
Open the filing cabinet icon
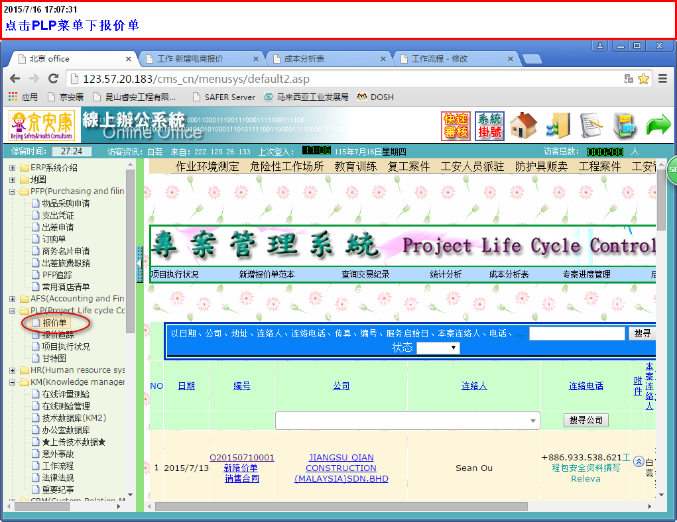point(625,126)
